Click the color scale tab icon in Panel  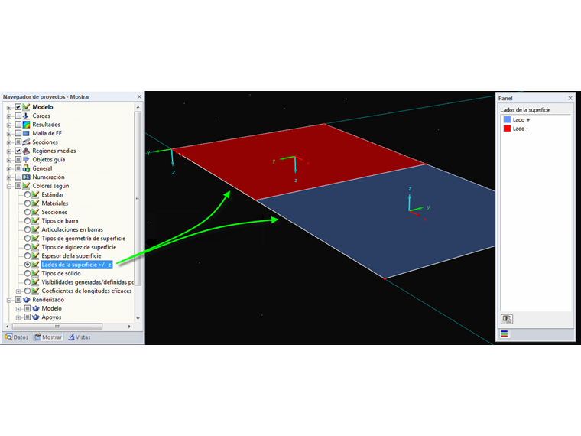505,334
